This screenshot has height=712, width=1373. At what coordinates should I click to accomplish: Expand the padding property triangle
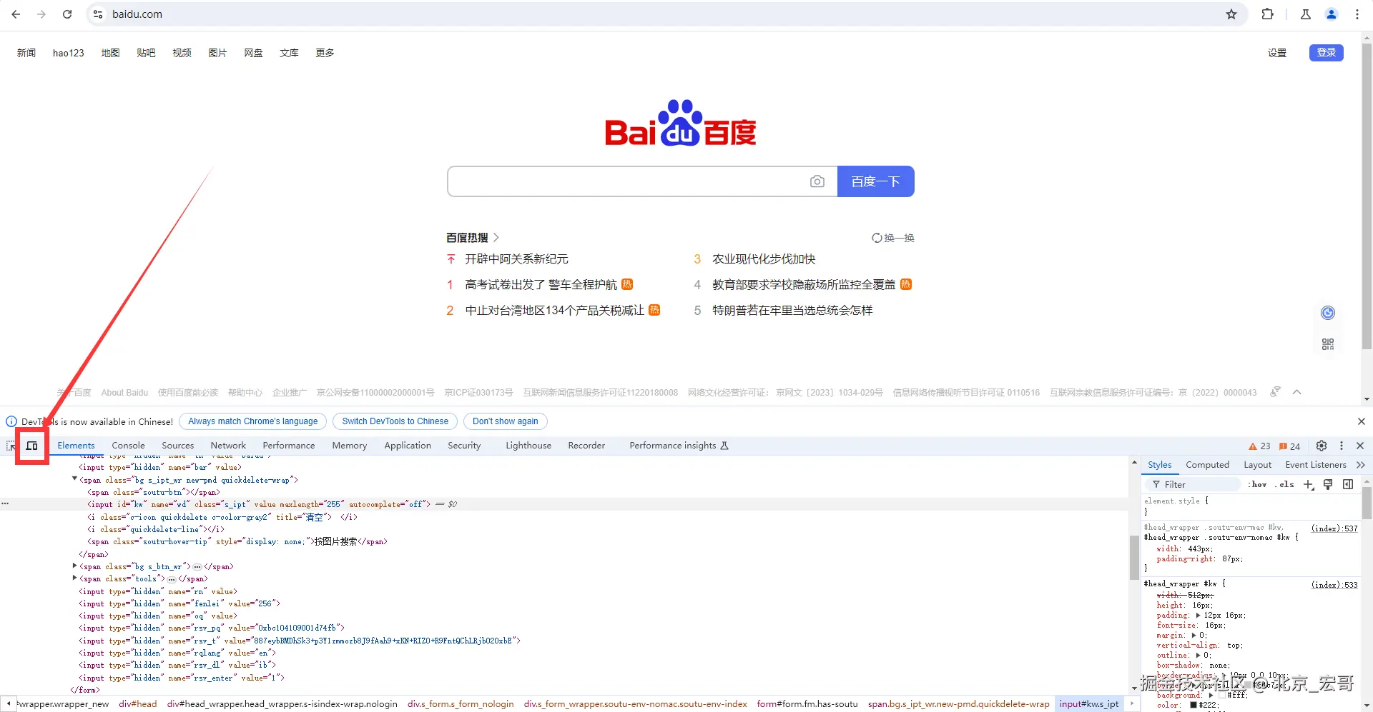1198,615
